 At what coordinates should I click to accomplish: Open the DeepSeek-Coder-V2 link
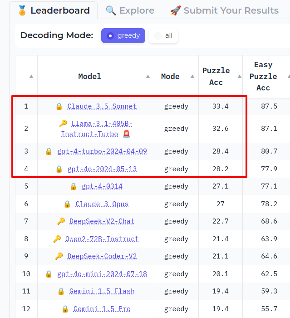coord(102,256)
